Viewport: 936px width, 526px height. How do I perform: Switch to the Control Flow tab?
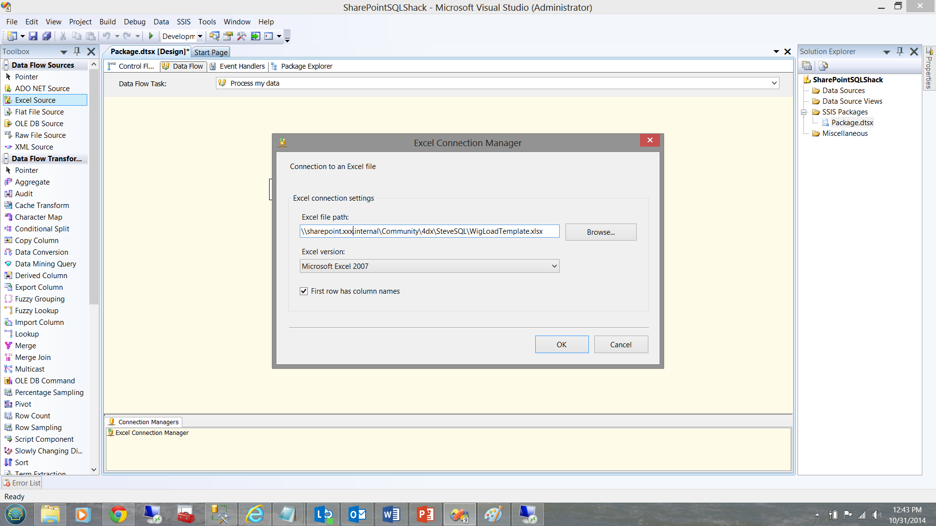point(132,66)
